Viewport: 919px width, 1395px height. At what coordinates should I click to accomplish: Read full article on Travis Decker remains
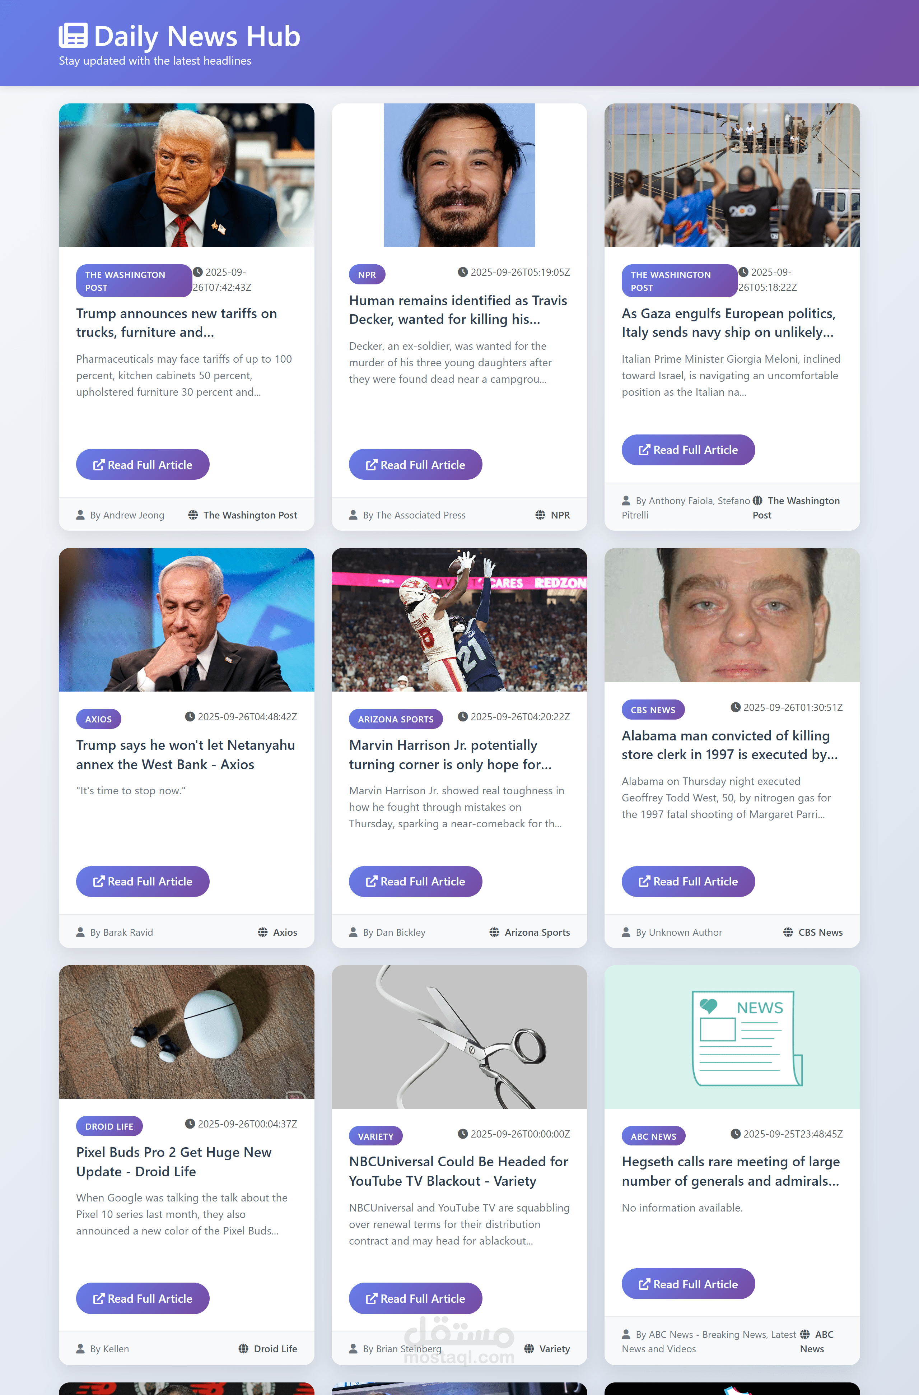click(415, 464)
